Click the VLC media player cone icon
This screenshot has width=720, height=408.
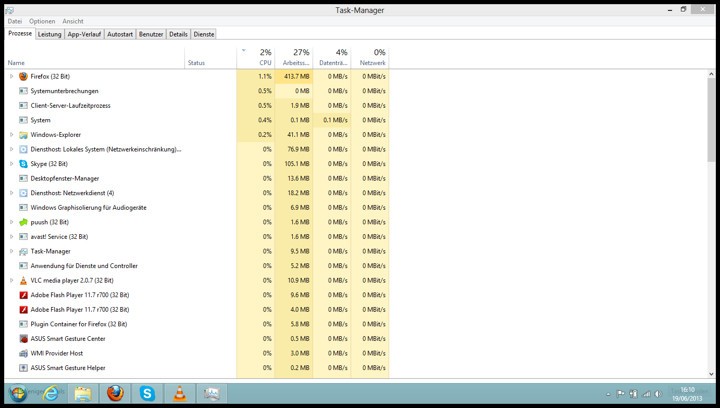pyautogui.click(x=23, y=280)
